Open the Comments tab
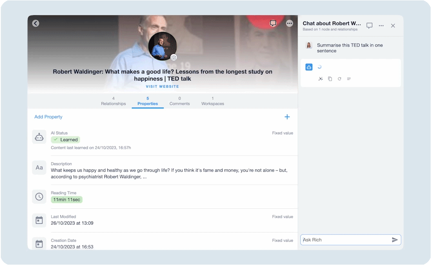Viewport: 431px width, 265px height. (180, 101)
